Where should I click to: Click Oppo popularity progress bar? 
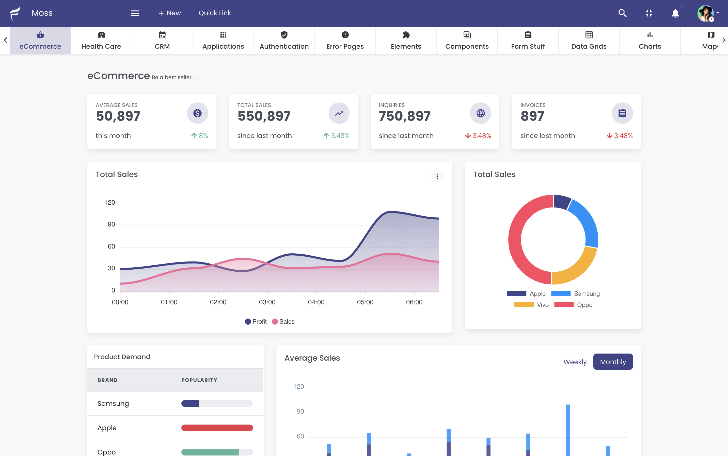point(217,452)
